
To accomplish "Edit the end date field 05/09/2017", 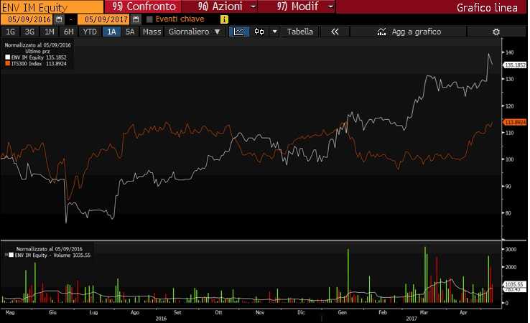I will [x=103, y=19].
